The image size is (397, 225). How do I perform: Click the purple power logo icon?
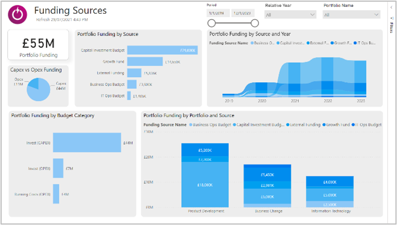click(18, 15)
